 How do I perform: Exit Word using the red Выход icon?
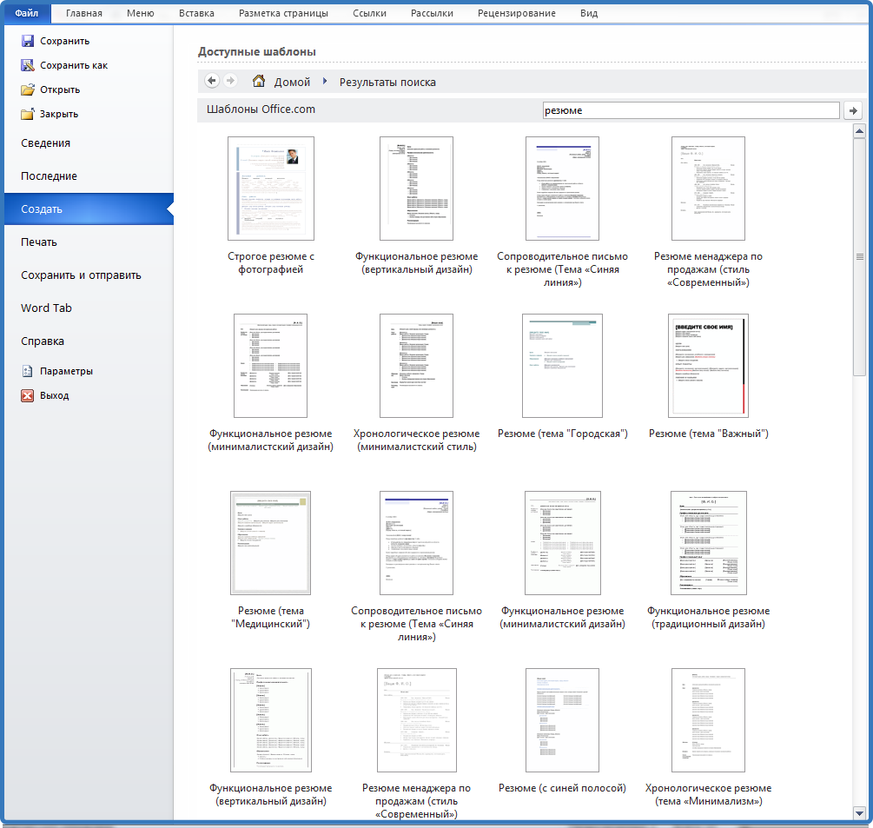point(28,395)
